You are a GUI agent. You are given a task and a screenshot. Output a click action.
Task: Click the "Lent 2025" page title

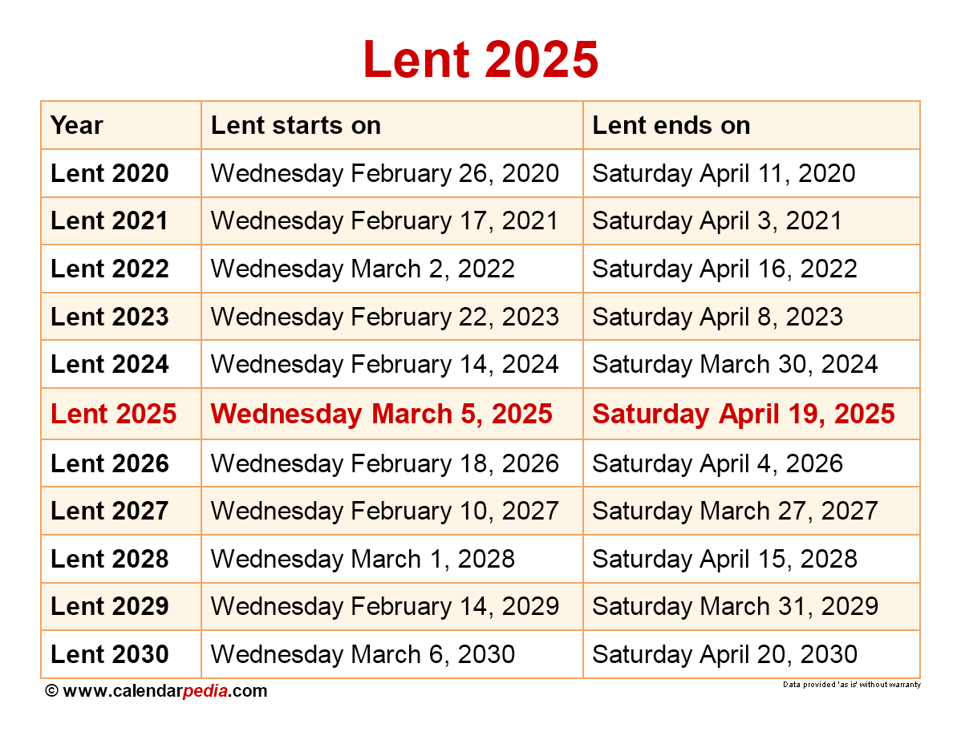480,59
